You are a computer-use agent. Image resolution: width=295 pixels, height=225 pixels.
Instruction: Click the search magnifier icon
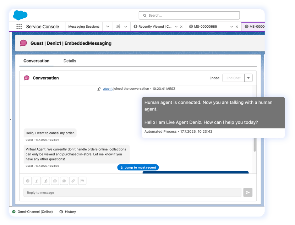click(x=145, y=16)
